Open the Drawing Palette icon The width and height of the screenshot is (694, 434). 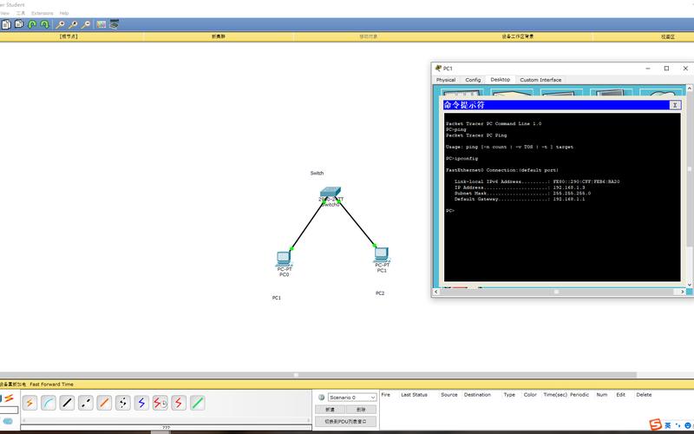point(101,24)
